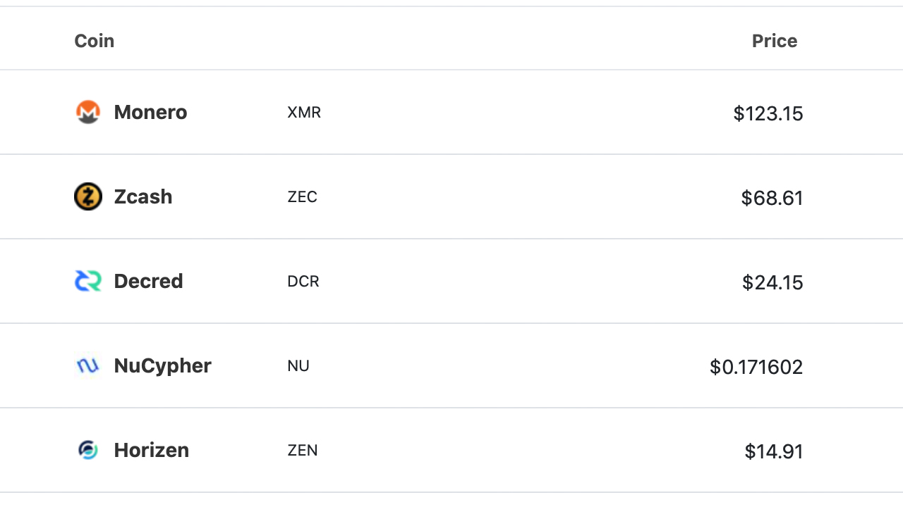Open the Horizen coin details
This screenshot has width=903, height=507.
coord(152,450)
